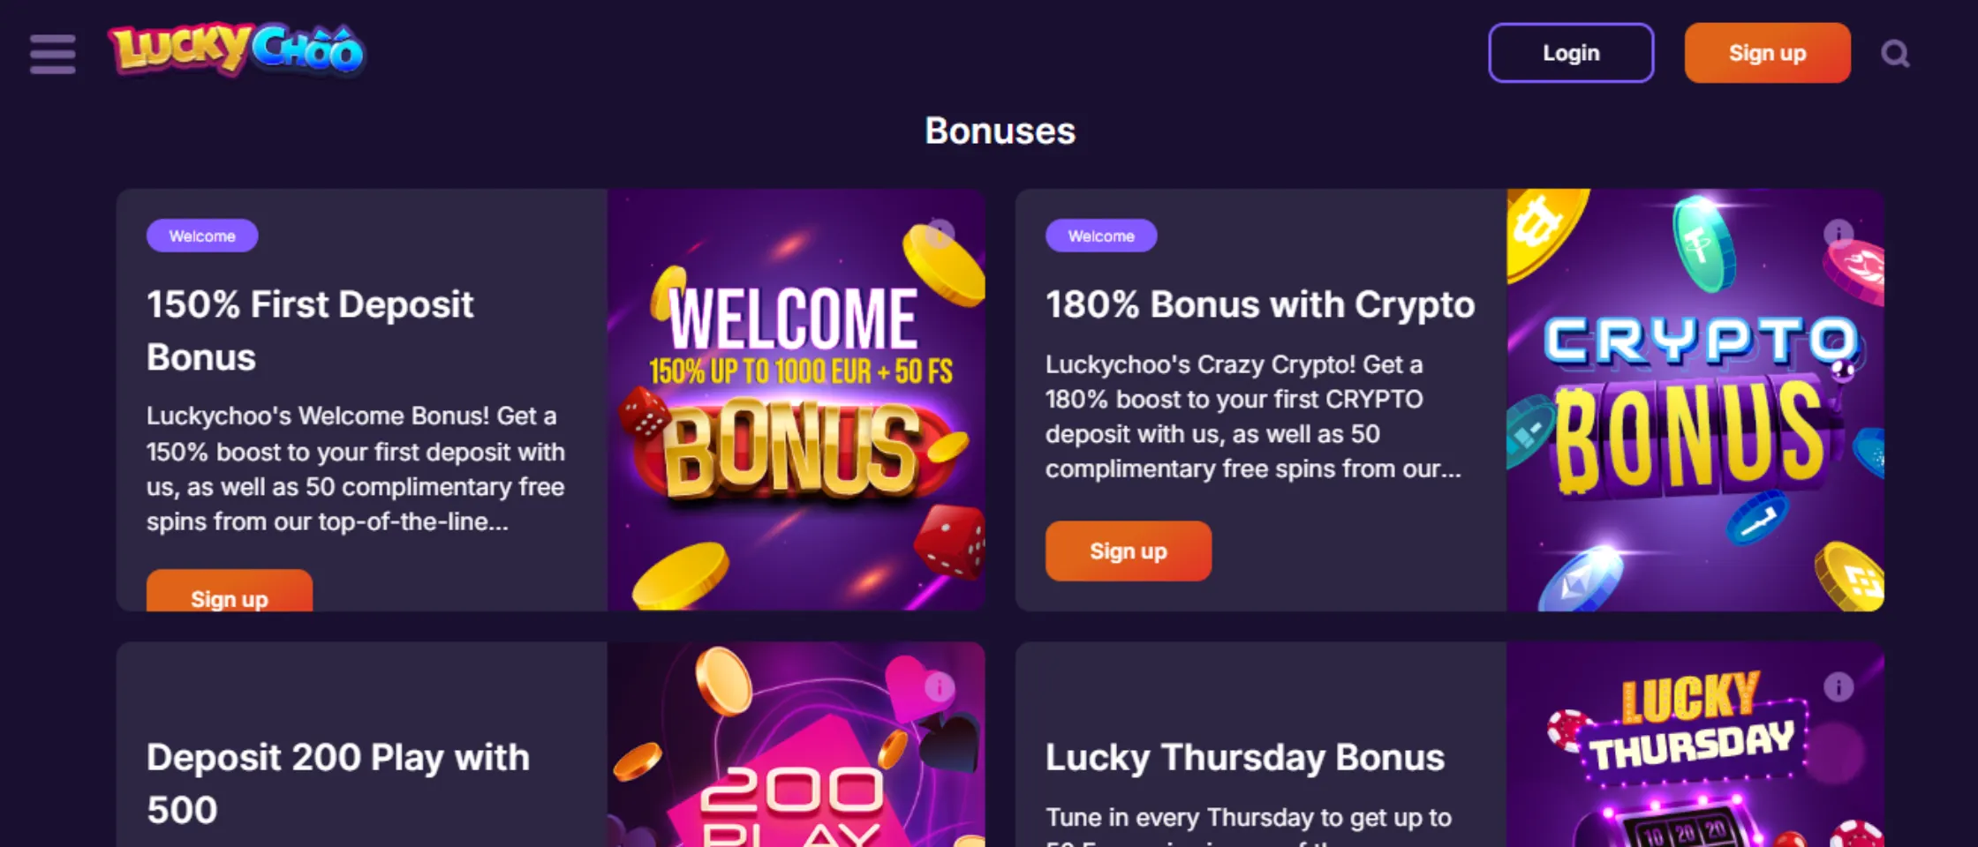This screenshot has height=847, width=1978.
Task: Click Sign up under 150% First Deposit Bonus
Action: pos(230,594)
